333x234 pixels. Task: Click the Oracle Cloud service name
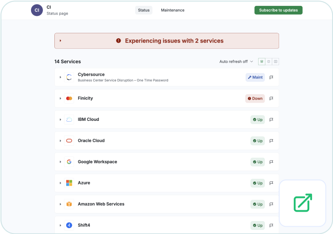[x=91, y=140]
